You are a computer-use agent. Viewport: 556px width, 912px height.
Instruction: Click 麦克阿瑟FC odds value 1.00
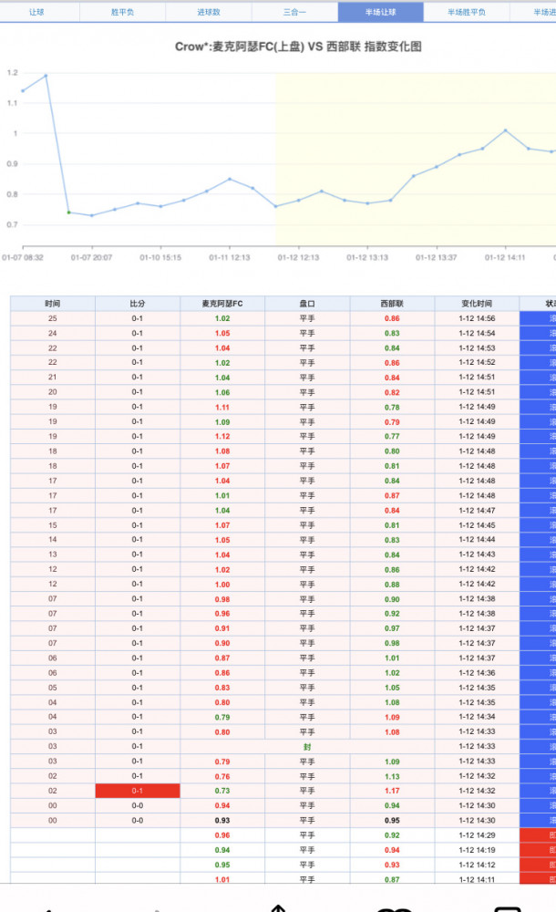[x=222, y=585]
